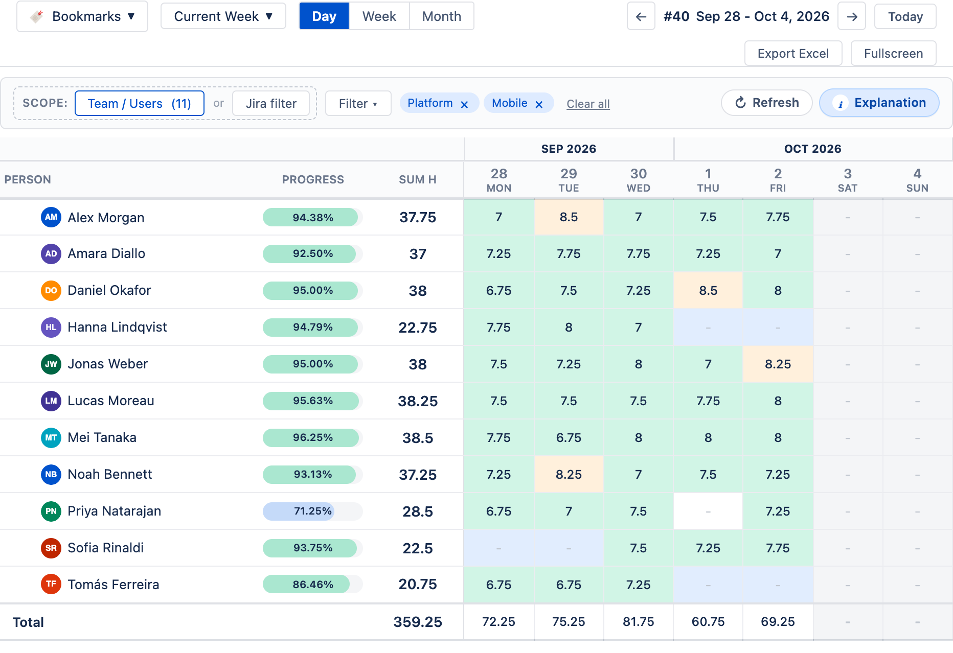Viewport: 953px width, 653px height.
Task: Switch to Day view
Action: point(324,16)
